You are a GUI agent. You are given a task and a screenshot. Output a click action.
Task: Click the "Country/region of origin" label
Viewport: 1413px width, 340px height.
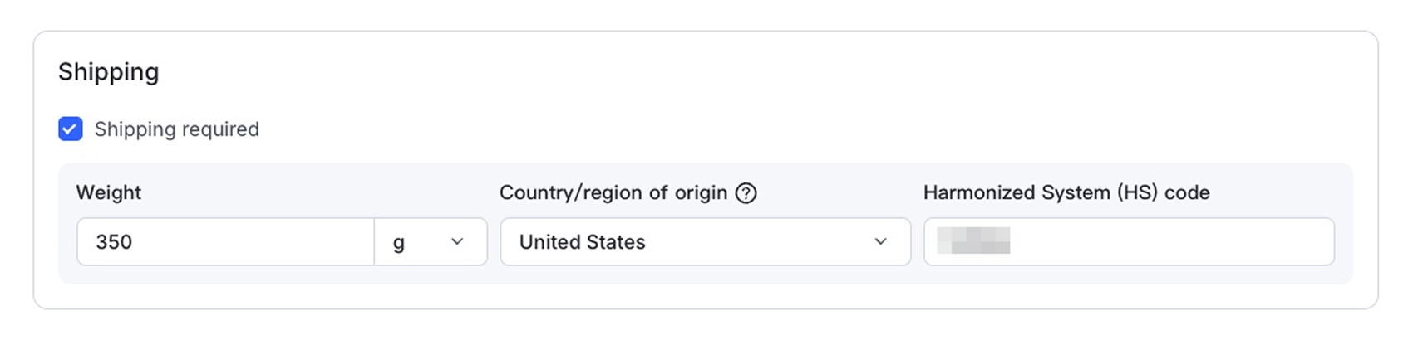point(613,192)
